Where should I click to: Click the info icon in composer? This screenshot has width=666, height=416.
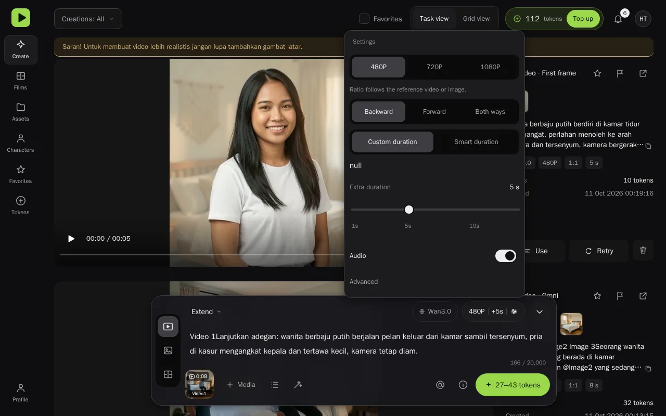click(463, 385)
